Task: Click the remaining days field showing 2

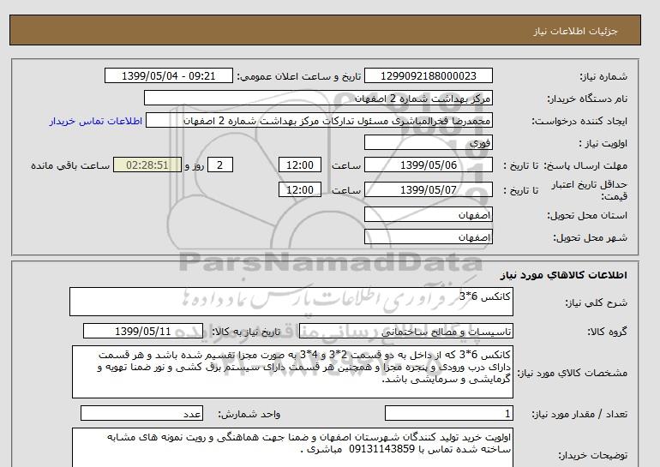Action: 220,165
